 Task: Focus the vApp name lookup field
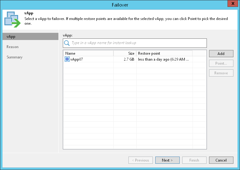137,43
